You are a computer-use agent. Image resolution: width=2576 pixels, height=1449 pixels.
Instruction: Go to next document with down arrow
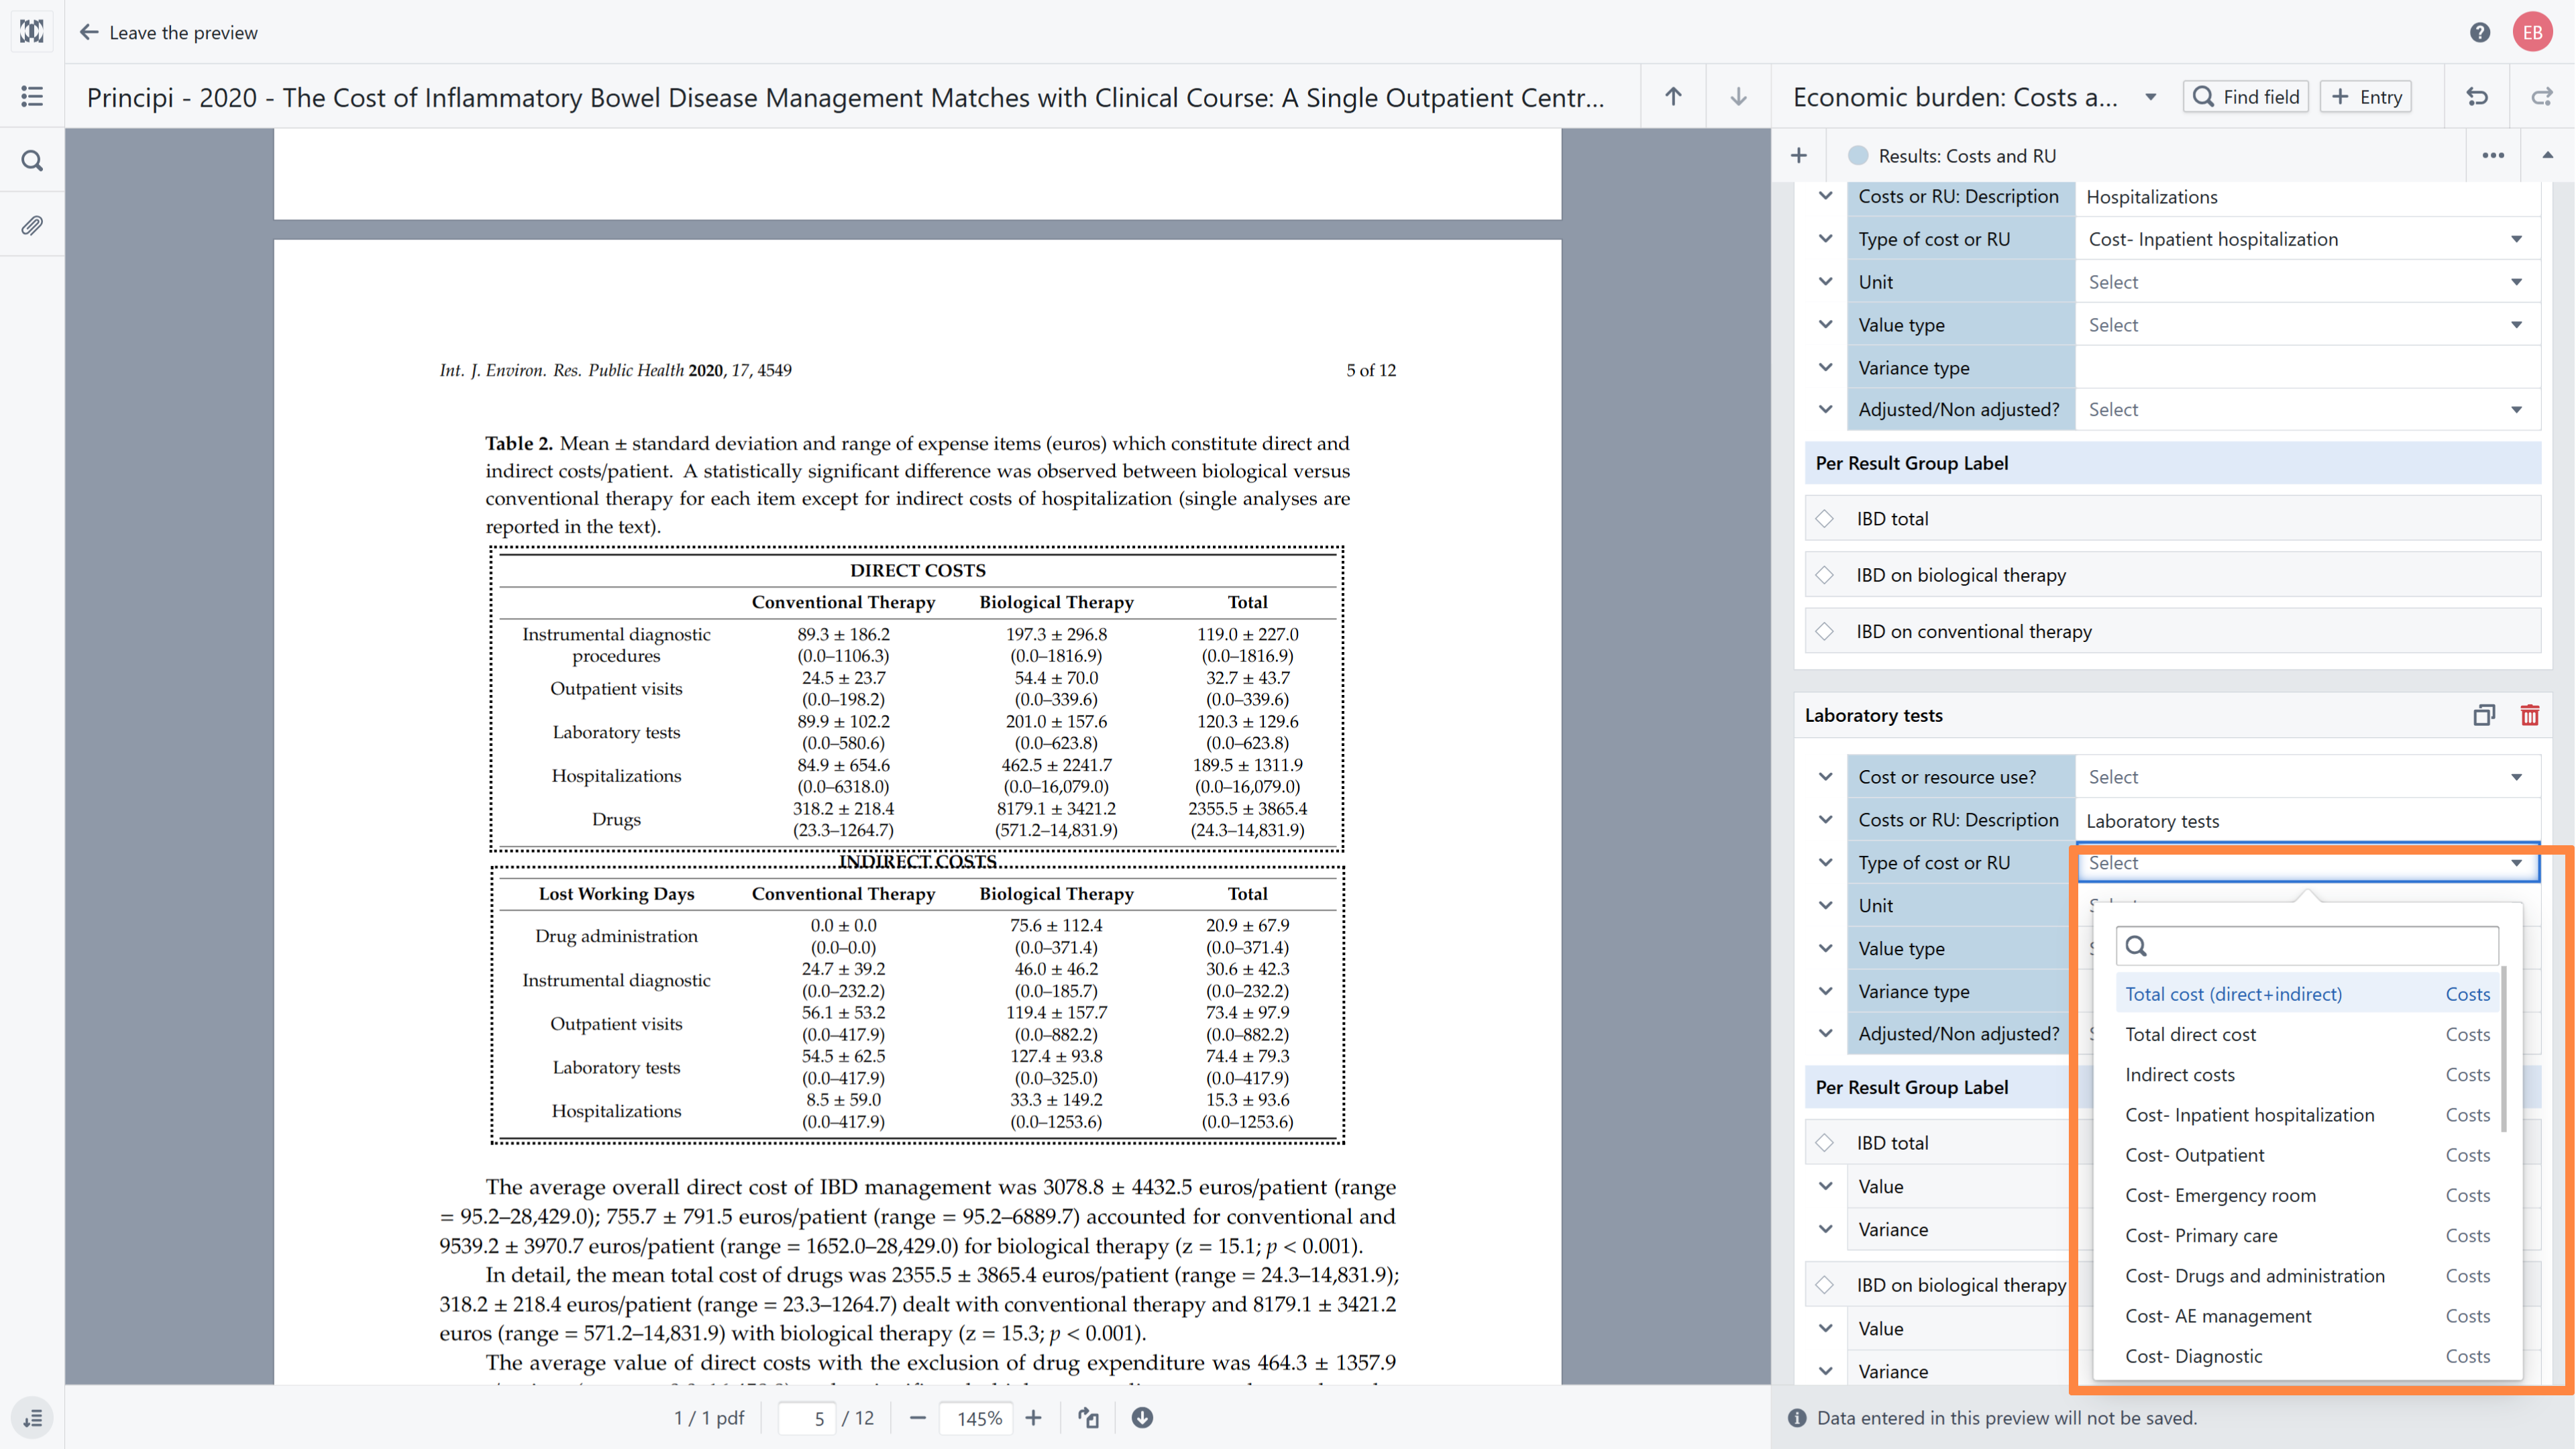tap(1738, 96)
